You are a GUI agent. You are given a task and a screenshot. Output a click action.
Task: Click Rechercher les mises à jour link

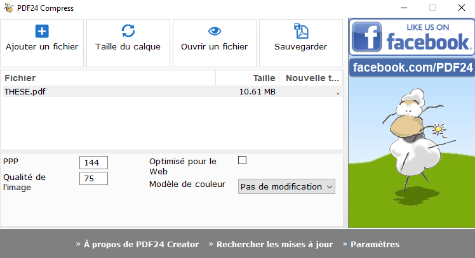point(274,245)
